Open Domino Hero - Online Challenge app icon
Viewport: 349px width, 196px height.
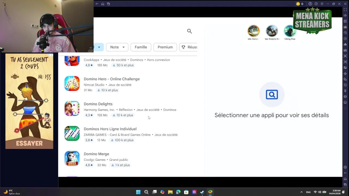point(72,83)
